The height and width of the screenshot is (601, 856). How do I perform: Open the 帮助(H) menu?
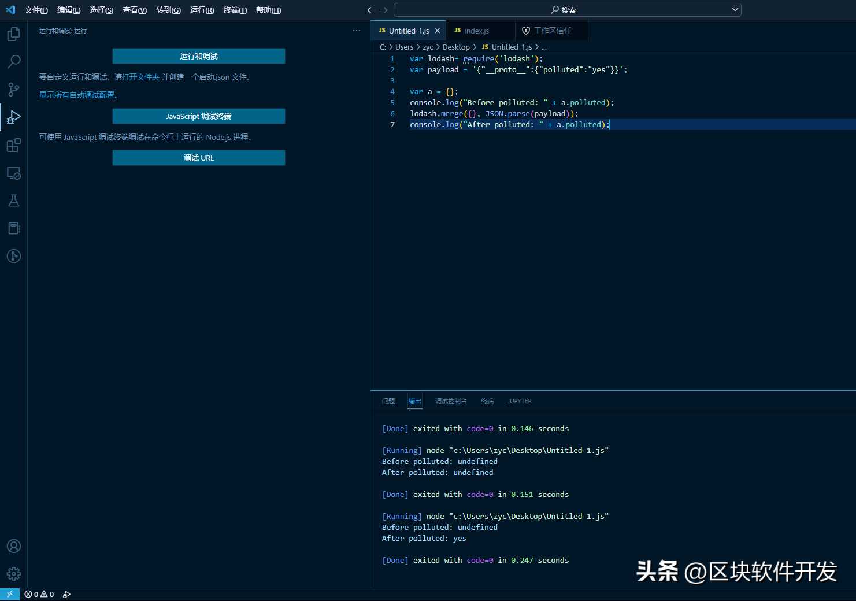click(x=269, y=10)
